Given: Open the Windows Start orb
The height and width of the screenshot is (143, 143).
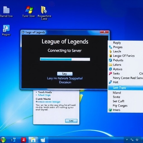Looking at the screenshot, I should [x=3, y=140].
